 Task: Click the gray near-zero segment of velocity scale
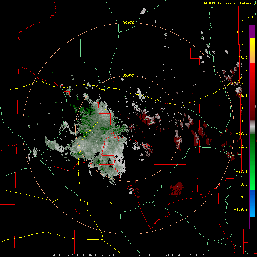tap(252, 127)
